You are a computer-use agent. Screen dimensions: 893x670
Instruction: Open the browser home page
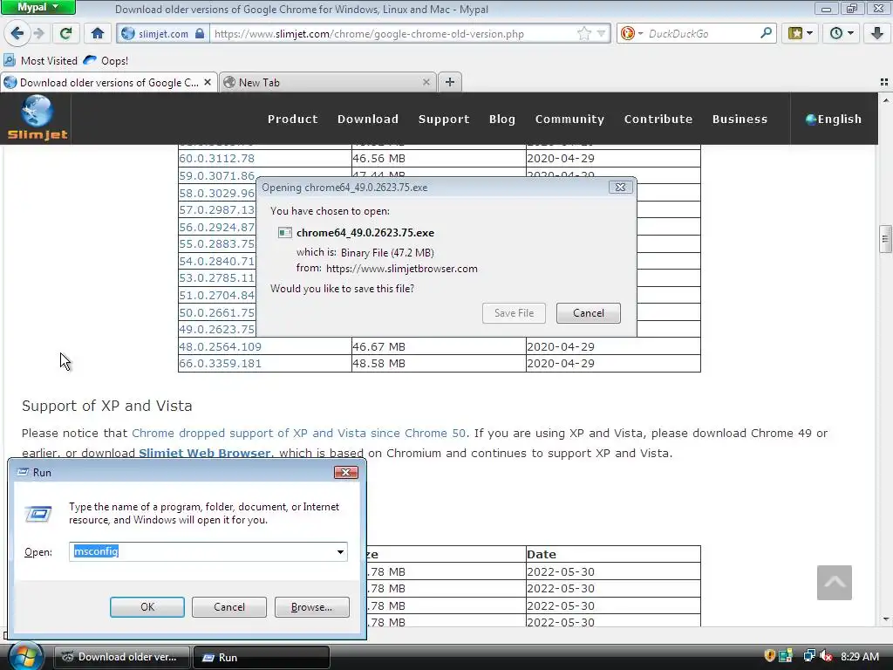(x=98, y=34)
